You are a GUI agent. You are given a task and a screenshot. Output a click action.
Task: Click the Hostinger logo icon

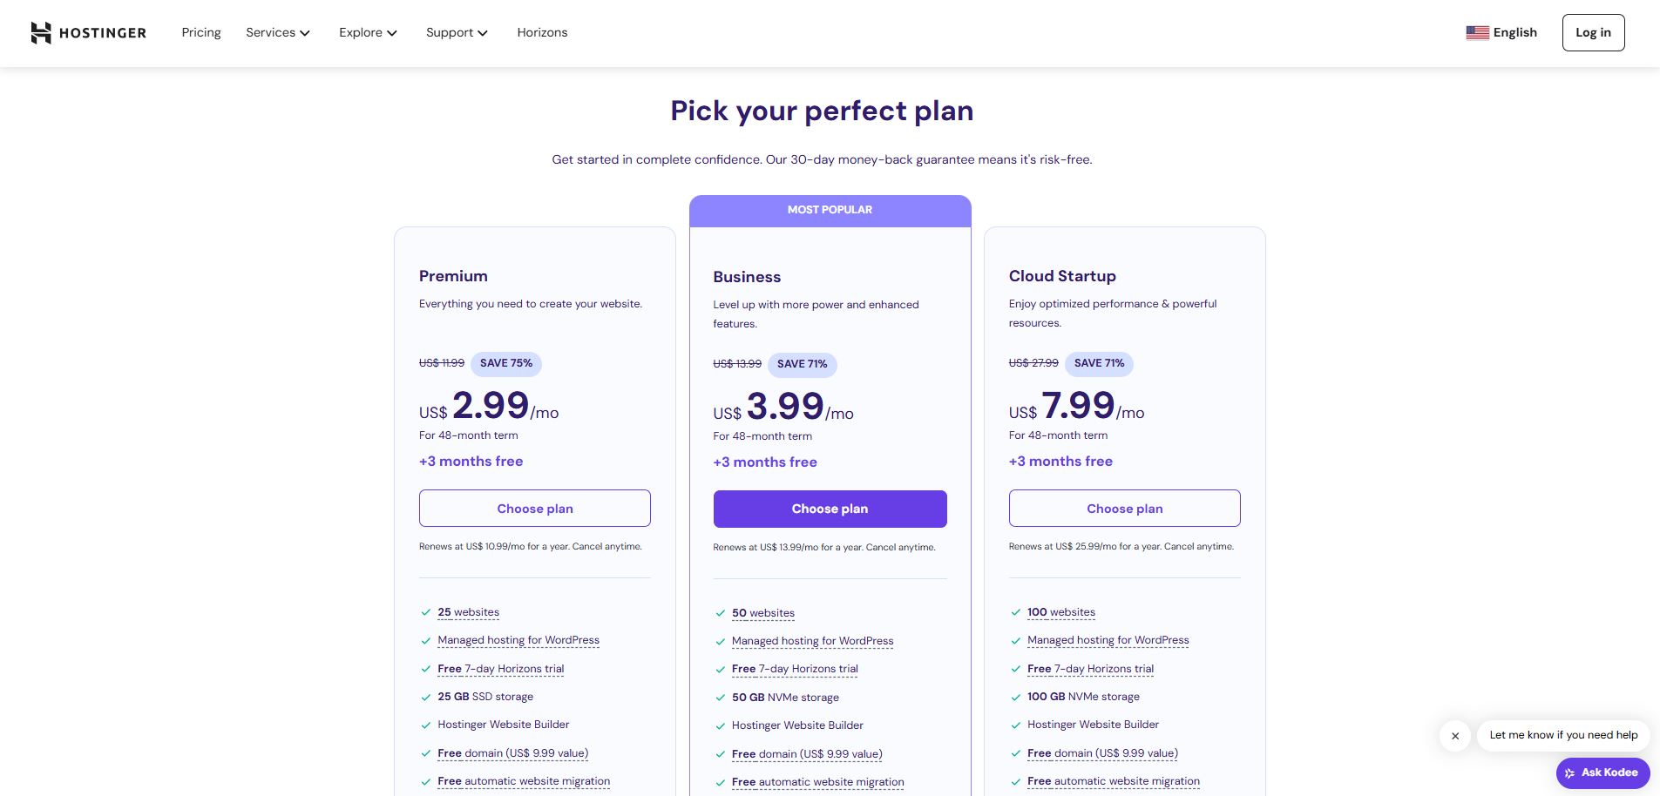41,33
